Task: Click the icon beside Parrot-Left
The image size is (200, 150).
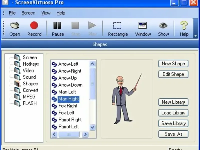Action: point(54,127)
